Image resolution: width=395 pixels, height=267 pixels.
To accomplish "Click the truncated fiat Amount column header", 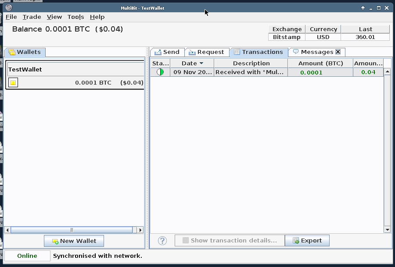I will 368,64.
